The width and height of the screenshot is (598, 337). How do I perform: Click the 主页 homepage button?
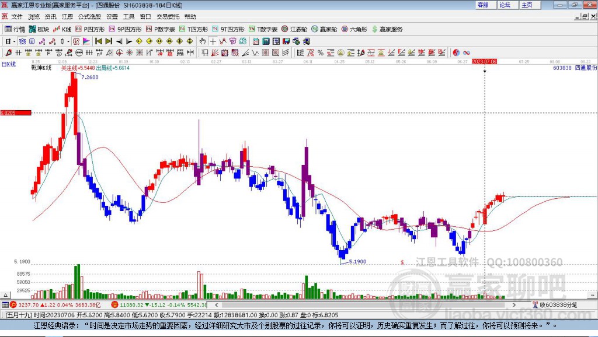click(x=530, y=5)
